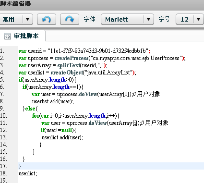Click the 字体 label
Screen dimensions: 204x183
(x=90, y=19)
